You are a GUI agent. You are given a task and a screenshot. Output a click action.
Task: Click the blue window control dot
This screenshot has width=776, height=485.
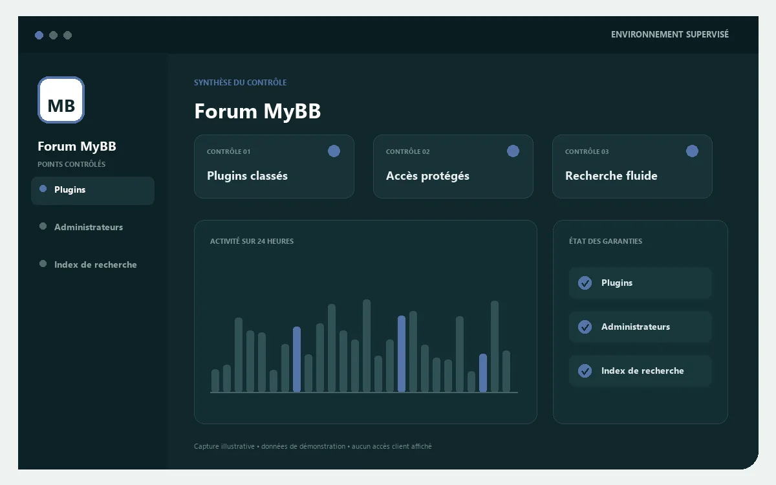[39, 35]
